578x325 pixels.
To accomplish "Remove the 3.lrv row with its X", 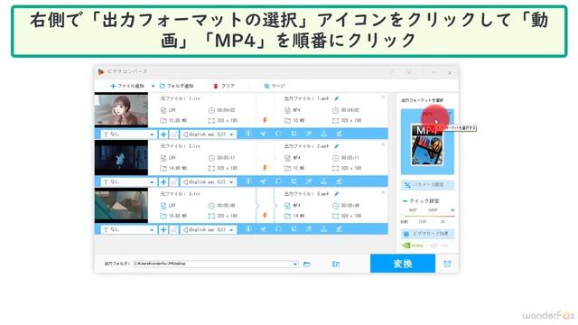I will [x=383, y=192].
